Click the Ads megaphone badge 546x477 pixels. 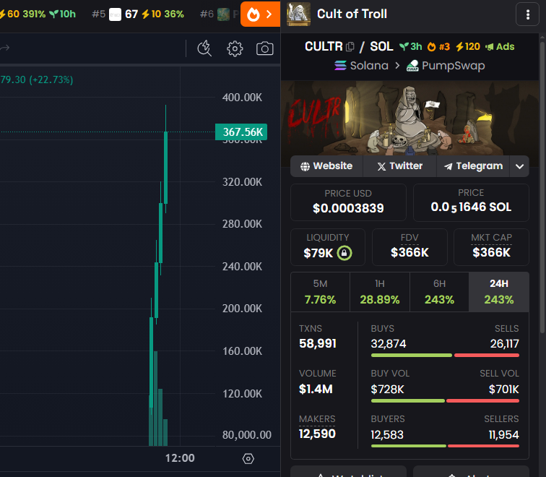500,47
